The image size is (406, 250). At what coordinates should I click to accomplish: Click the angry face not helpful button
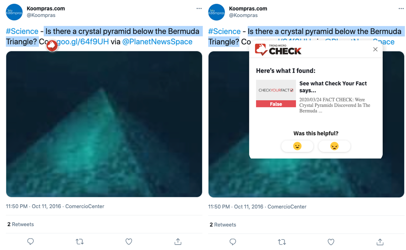(334, 146)
